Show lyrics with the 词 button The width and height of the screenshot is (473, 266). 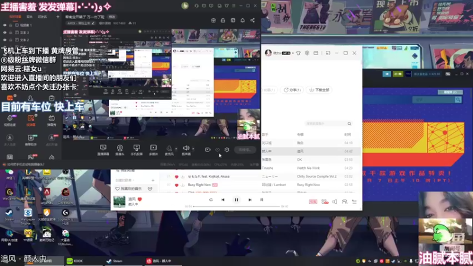coord(261,200)
